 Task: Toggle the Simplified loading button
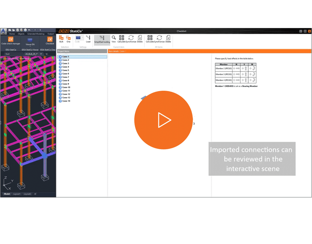coord(102,39)
